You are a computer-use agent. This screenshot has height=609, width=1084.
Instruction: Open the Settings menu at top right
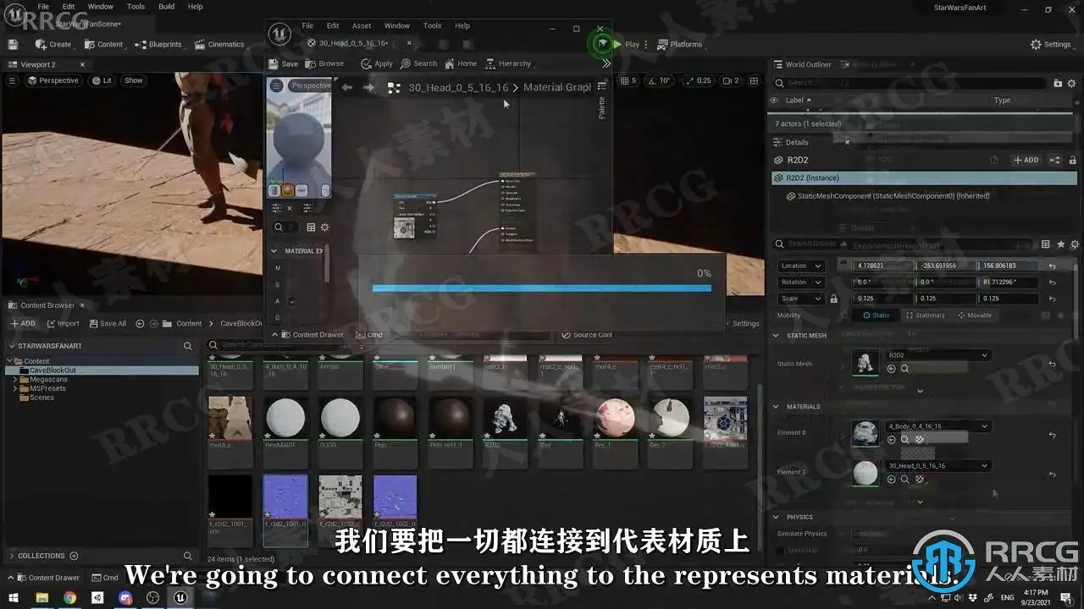click(1051, 44)
